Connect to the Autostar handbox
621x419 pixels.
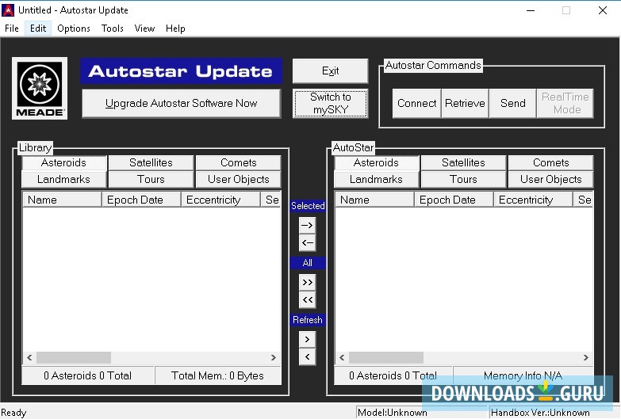pos(416,103)
